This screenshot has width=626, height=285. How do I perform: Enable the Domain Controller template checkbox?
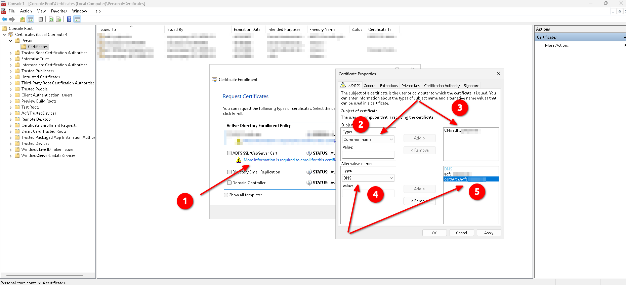tap(229, 183)
